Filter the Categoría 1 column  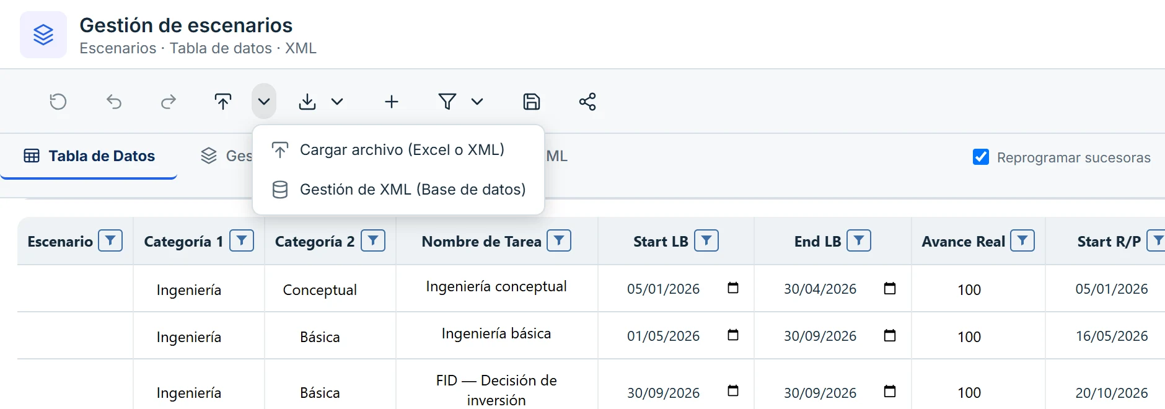point(242,240)
